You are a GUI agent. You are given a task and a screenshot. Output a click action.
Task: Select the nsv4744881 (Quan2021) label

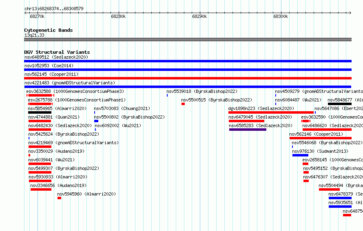click(x=54, y=117)
